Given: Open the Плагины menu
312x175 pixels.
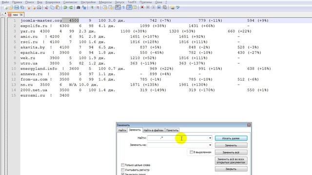Looking at the screenshot, I should click(x=146, y=2).
